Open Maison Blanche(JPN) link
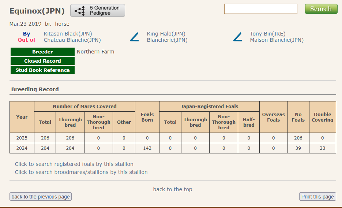This screenshot has height=208, width=342. pos(277,40)
